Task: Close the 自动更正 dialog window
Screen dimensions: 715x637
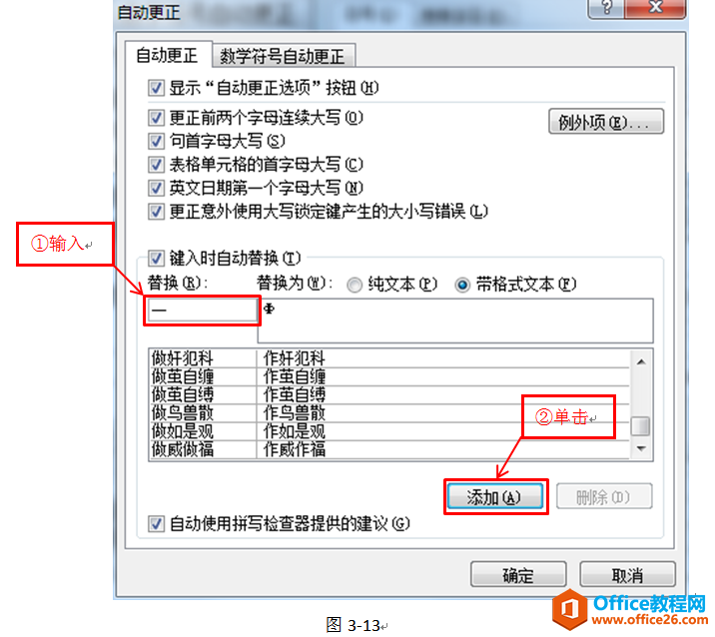Action: click(655, 8)
